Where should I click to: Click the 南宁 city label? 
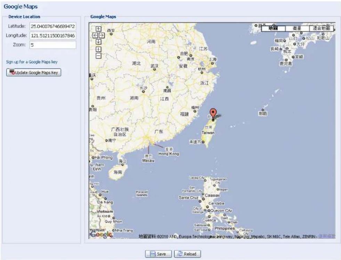(112, 140)
